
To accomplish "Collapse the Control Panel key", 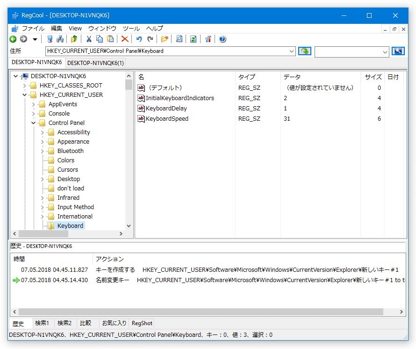I will point(34,123).
